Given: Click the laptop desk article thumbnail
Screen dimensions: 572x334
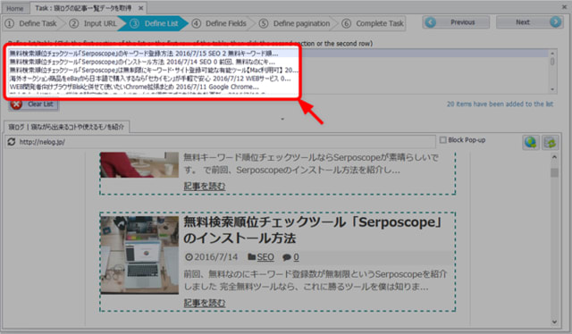Looking at the screenshot, I should click(x=139, y=255).
